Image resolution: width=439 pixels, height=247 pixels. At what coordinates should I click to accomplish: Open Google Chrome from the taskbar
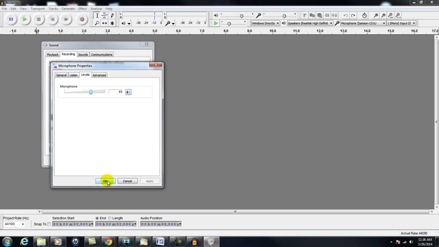click(108, 242)
